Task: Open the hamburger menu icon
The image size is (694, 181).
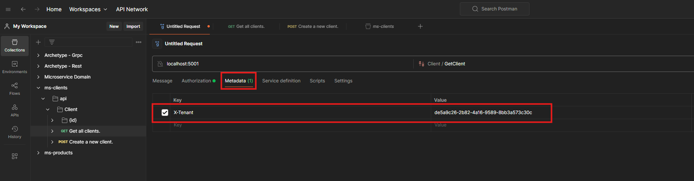Action: click(8, 9)
